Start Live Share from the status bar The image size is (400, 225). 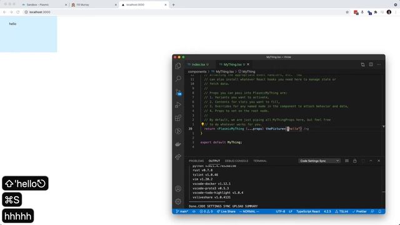click(x=226, y=211)
